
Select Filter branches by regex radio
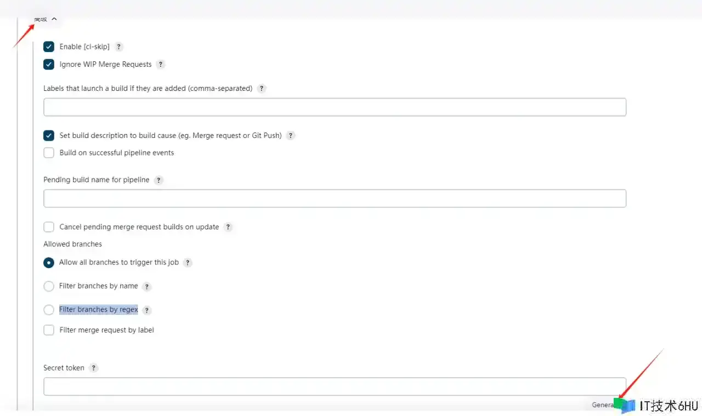pyautogui.click(x=49, y=310)
